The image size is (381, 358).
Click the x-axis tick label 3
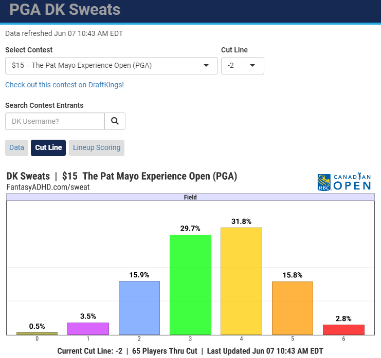(190, 338)
